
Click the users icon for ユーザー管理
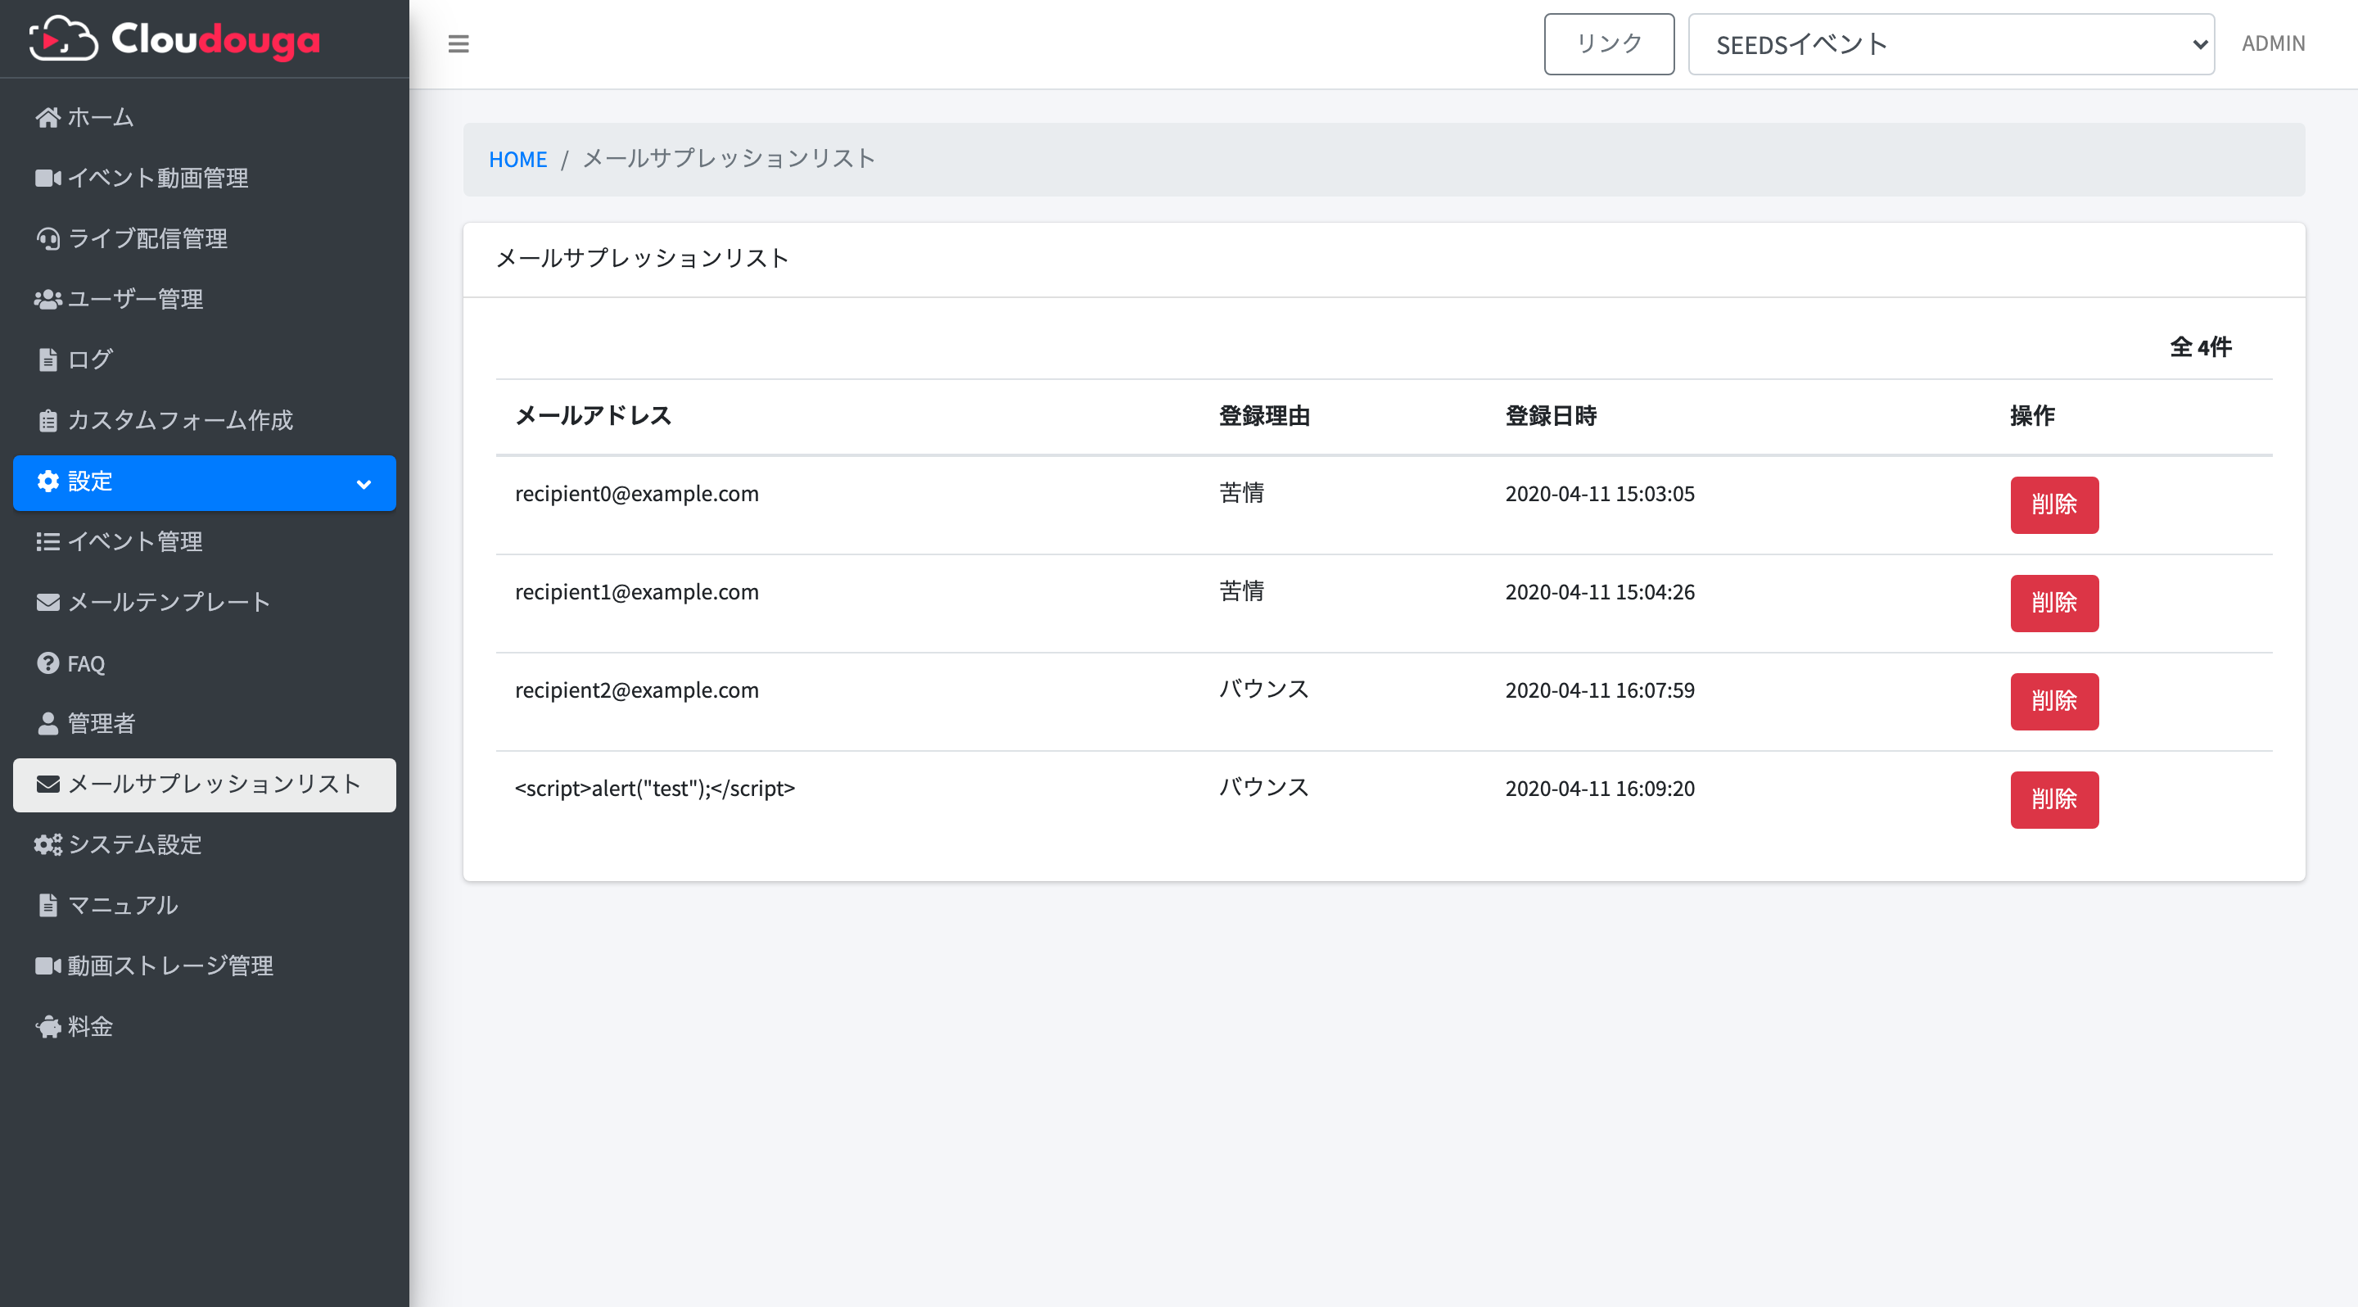tap(47, 298)
